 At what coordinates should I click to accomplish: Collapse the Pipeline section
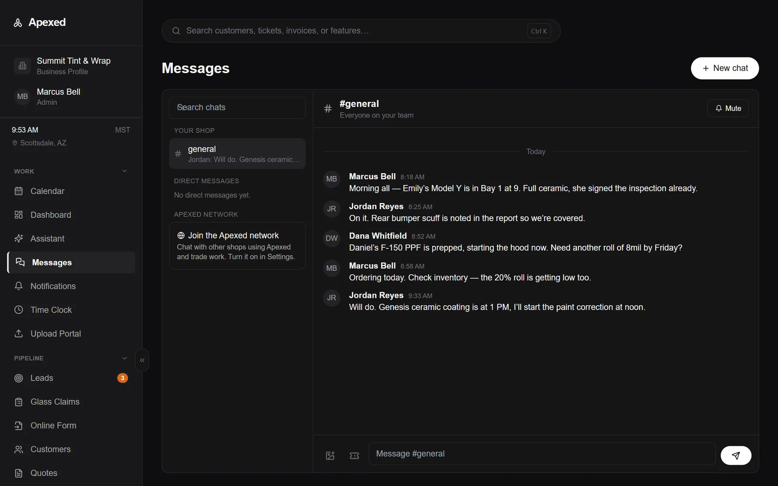click(x=124, y=358)
